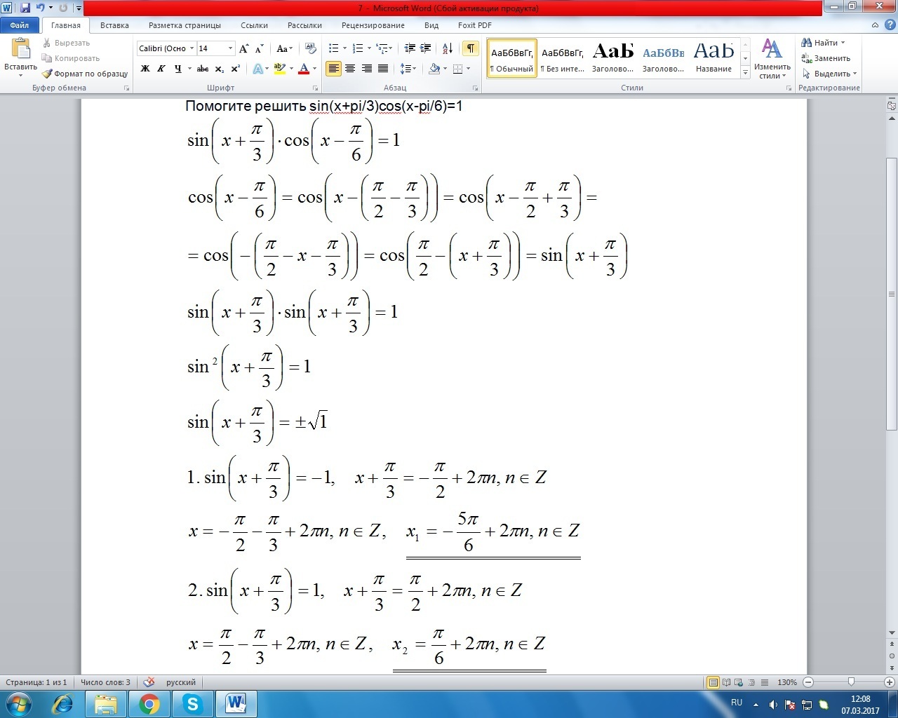Open the font name dropdown (Calibri)

click(191, 48)
